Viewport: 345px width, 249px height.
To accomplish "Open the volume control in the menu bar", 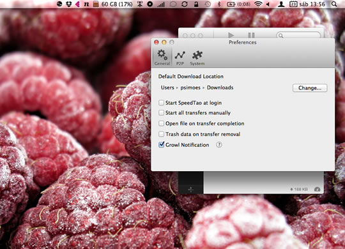I will pyautogui.click(x=268, y=4).
